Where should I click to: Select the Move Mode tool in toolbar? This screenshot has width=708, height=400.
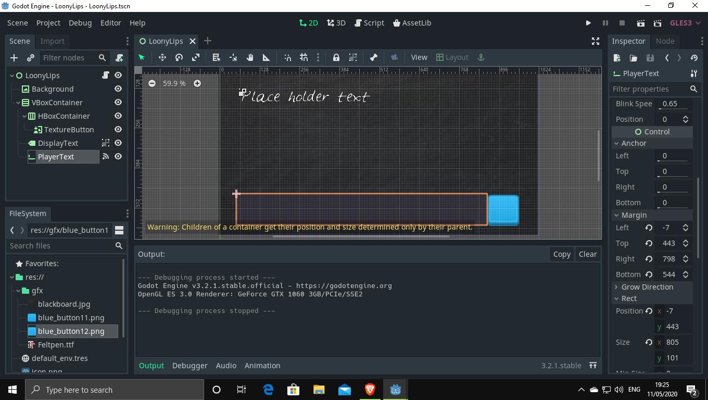pyautogui.click(x=162, y=57)
